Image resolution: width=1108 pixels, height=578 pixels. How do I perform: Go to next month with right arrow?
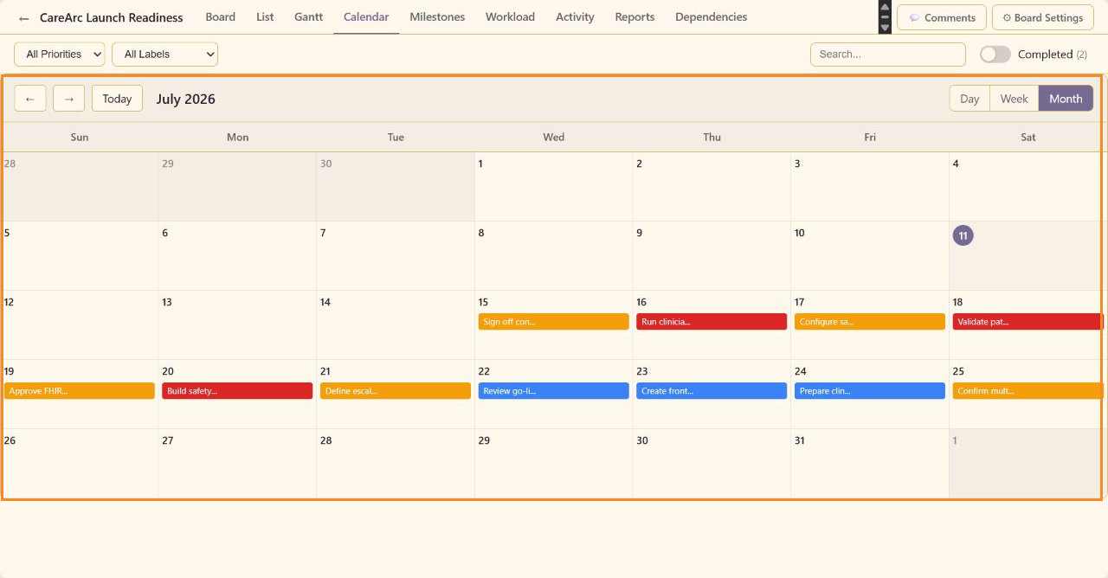(x=69, y=99)
